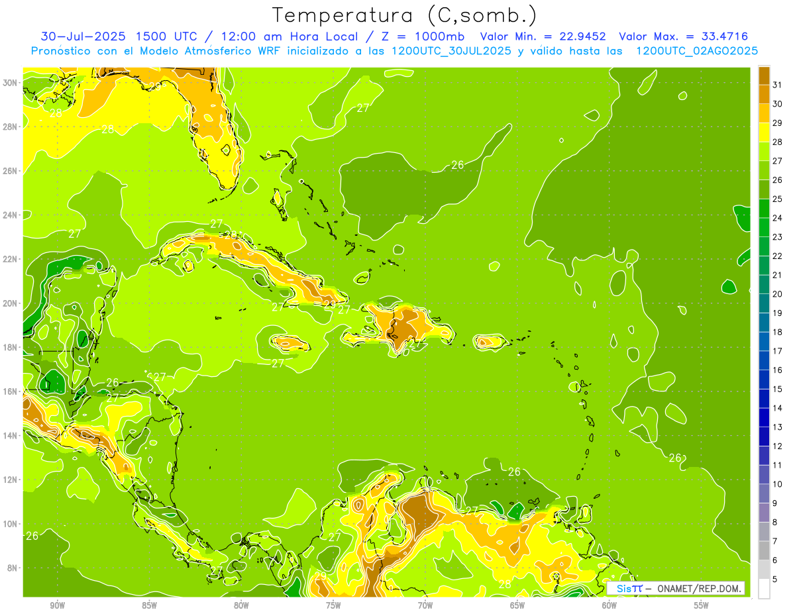
Task: Click the 70W longitude axis label
Action: pos(425,605)
